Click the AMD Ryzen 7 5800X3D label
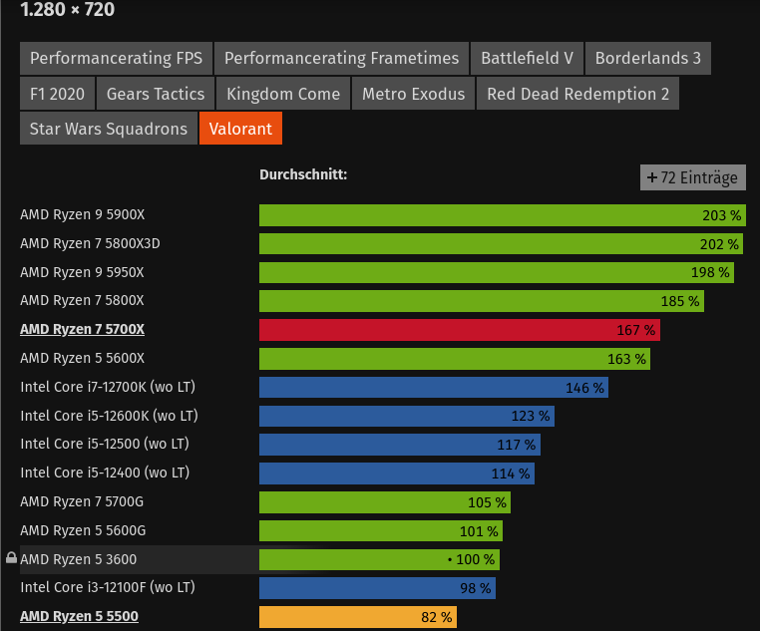Viewport: 760px width, 631px height. (90, 243)
